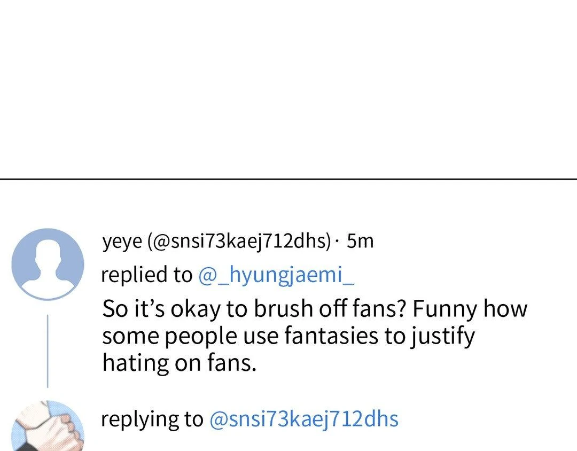The image size is (577, 451).
Task: Click the word "justify" in the comment
Action: (441, 336)
